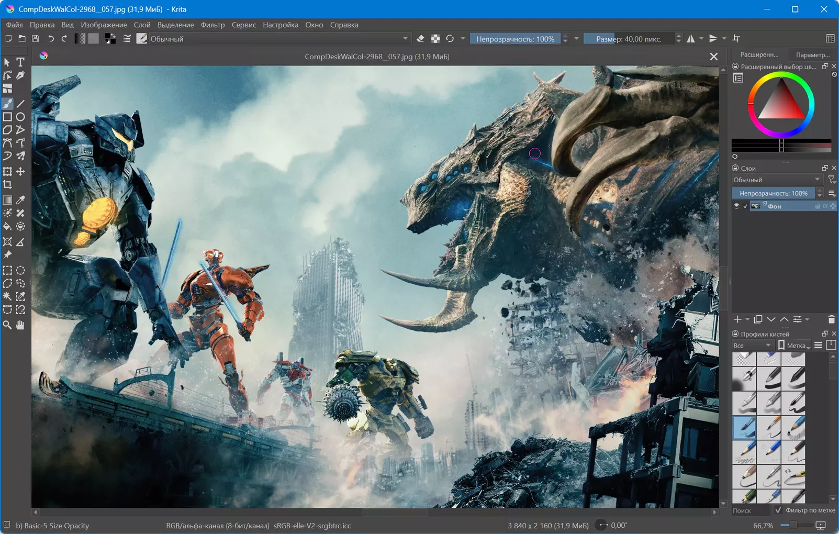Open the Файл menu
Image resolution: width=839 pixels, height=534 pixels.
[15, 25]
